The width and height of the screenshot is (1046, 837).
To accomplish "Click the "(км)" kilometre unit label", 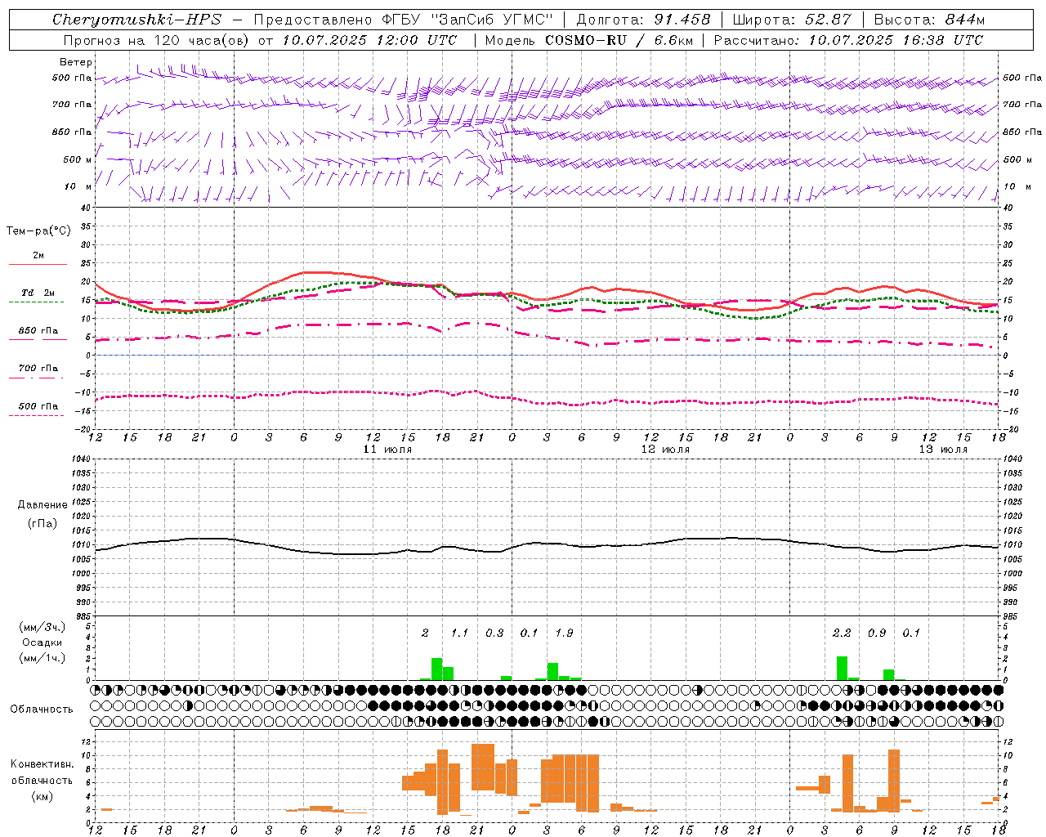I will click(42, 796).
